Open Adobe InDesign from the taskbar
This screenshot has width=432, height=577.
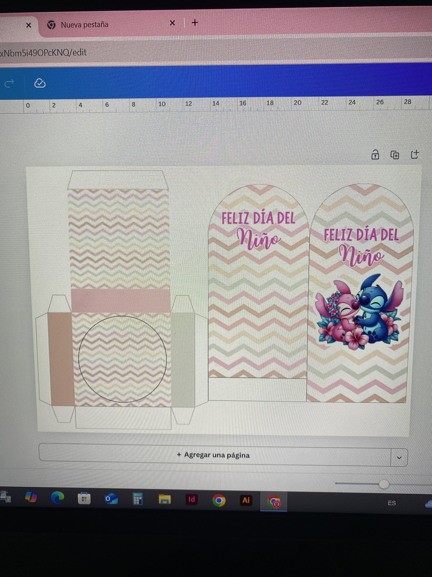[192, 499]
